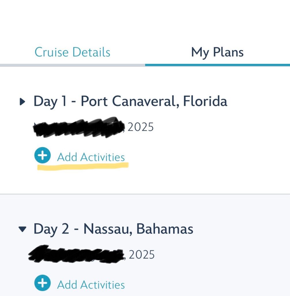The width and height of the screenshot is (290, 296).
Task: Switch to the Cruise Details tab
Action: click(x=72, y=52)
